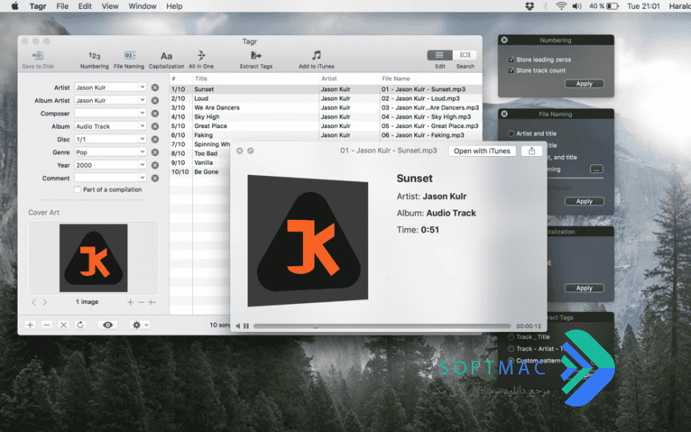Click the preview playback progress bar
691x432 pixels.
(x=381, y=326)
